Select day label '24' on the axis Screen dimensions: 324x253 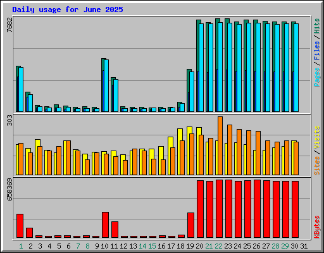(237, 246)
